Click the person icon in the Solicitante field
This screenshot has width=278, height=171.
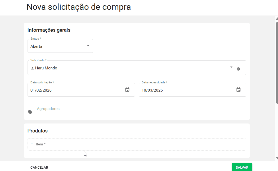tap(32, 68)
